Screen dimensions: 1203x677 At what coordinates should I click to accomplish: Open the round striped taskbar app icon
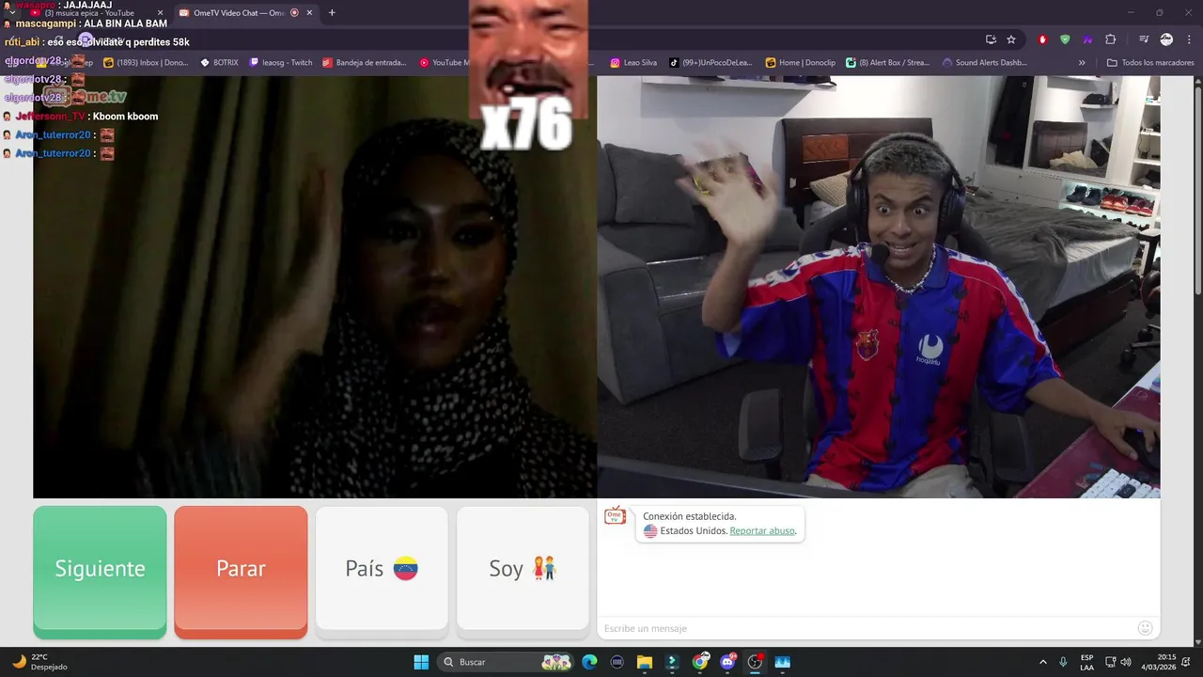pyautogui.click(x=617, y=662)
